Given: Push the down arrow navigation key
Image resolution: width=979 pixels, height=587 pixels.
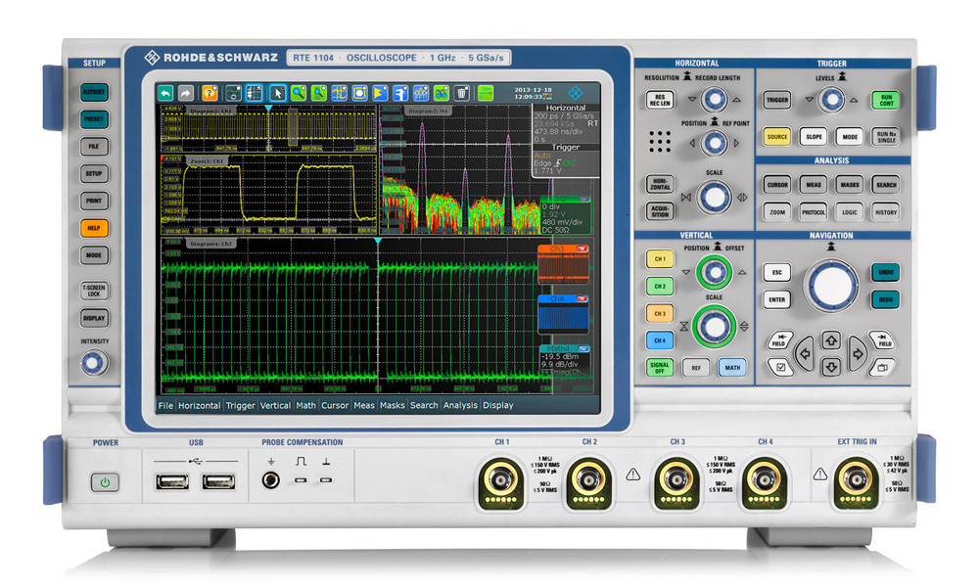Looking at the screenshot, I should [x=831, y=367].
